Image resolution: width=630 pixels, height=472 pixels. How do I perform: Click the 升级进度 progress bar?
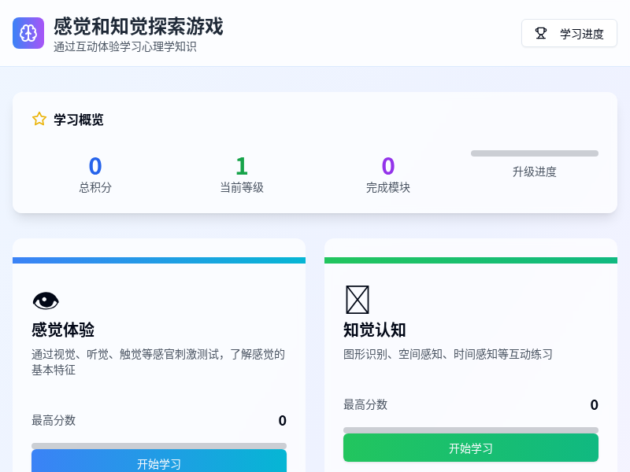pyautogui.click(x=535, y=153)
